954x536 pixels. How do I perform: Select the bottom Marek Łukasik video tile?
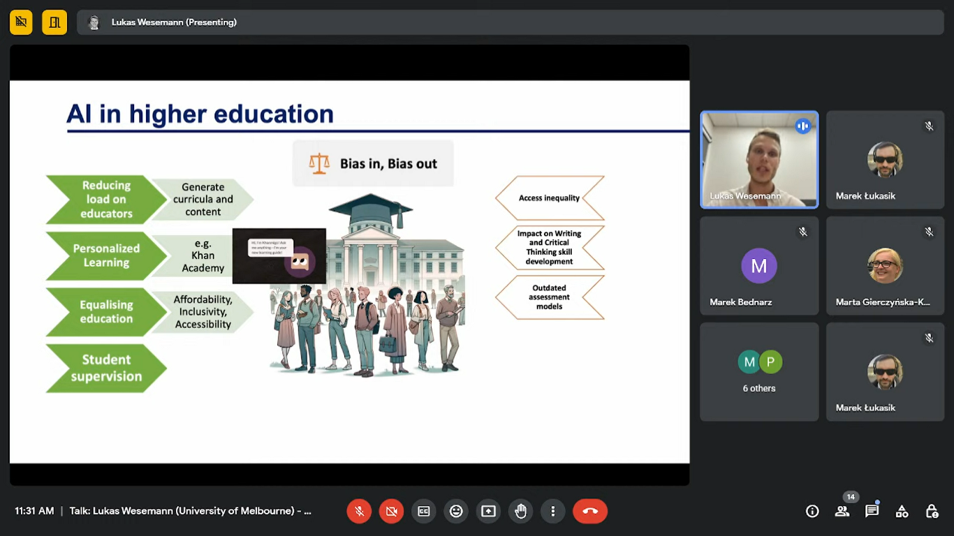point(885,372)
